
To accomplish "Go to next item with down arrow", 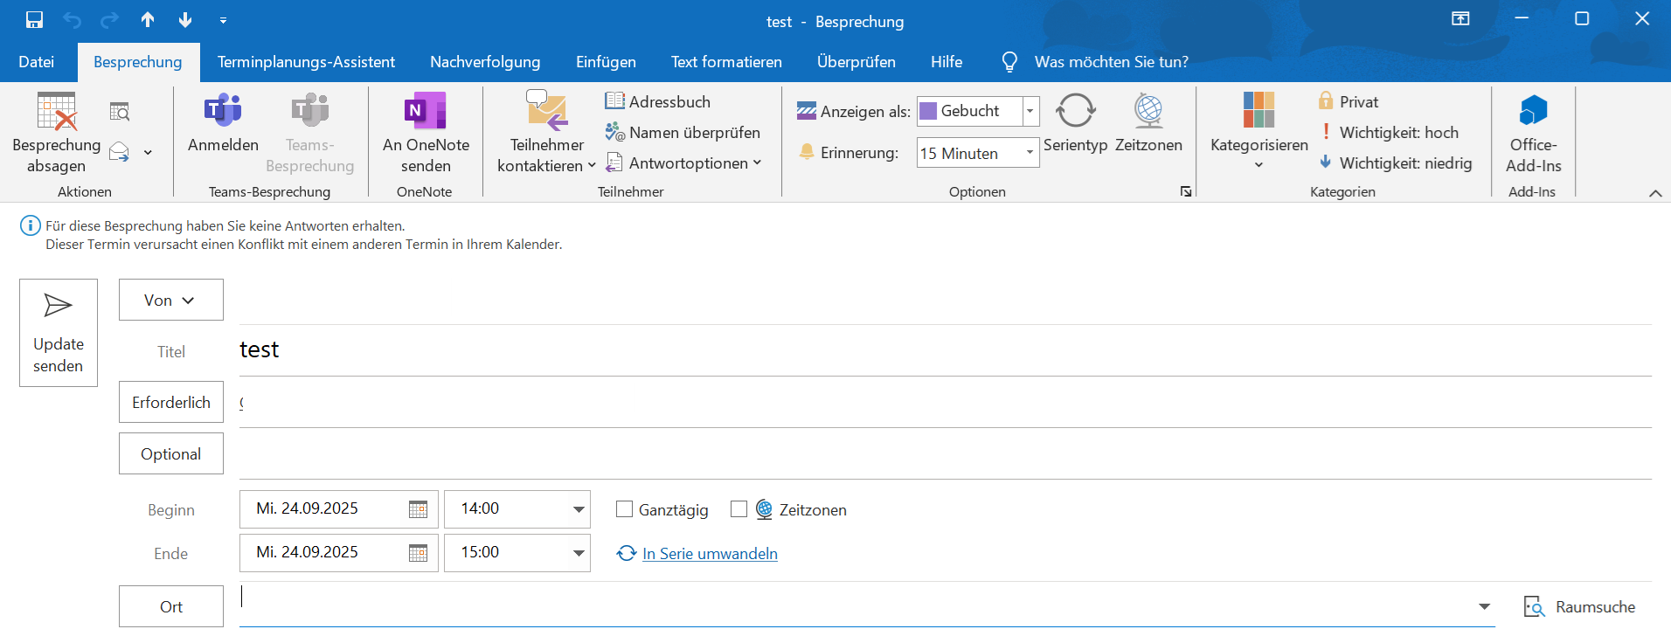I will (185, 19).
